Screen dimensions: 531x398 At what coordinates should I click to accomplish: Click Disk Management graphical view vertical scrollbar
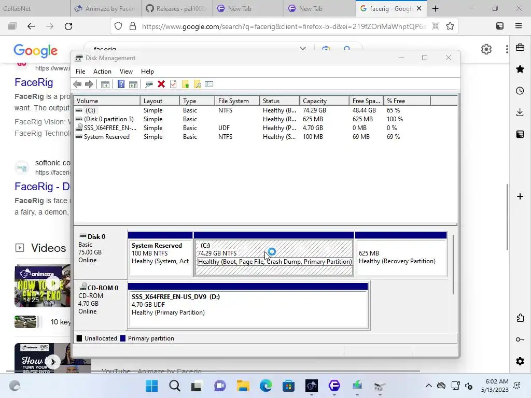coord(453,264)
